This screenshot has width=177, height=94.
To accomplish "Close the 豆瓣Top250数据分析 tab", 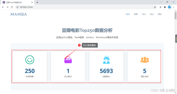I will click(x=32, y=2).
